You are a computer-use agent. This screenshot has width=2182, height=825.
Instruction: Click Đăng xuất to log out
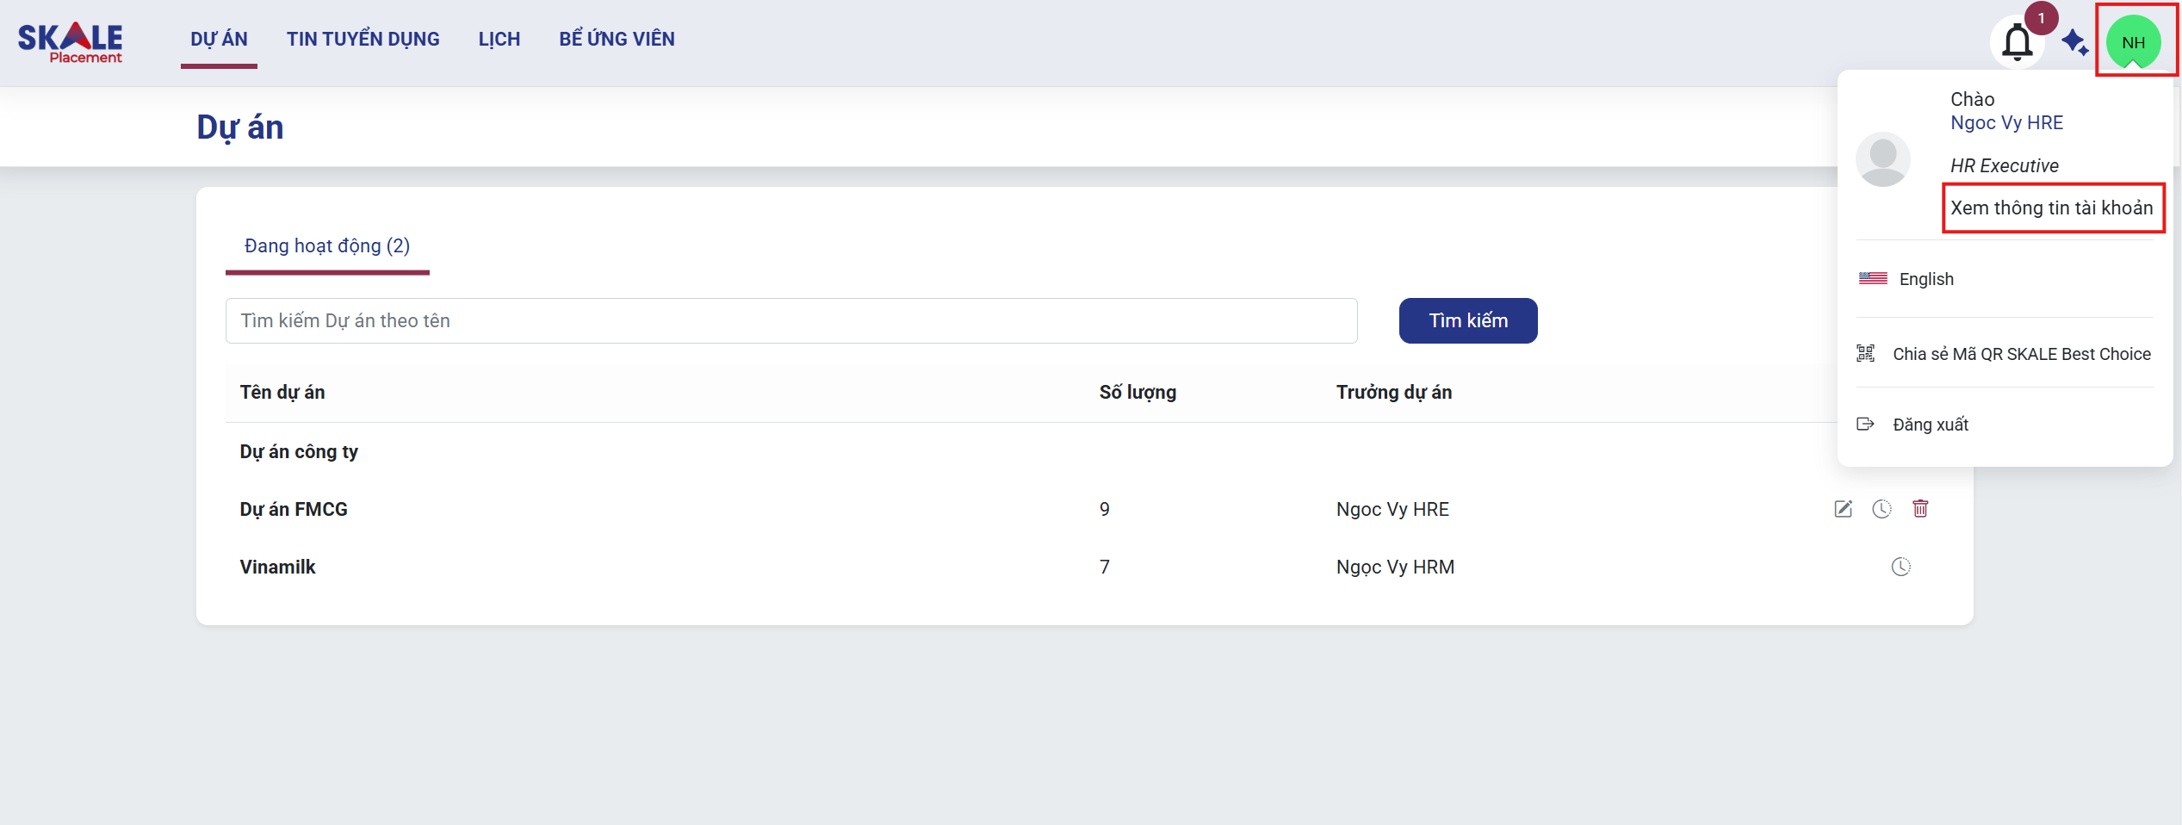1930,425
